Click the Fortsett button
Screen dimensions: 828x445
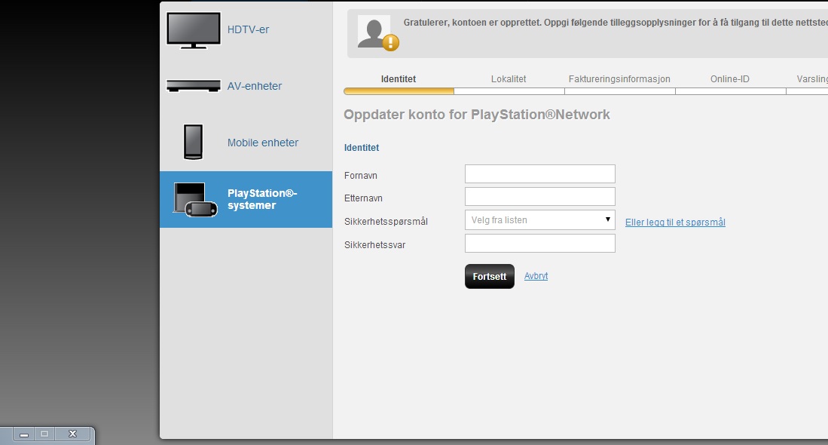pos(490,276)
